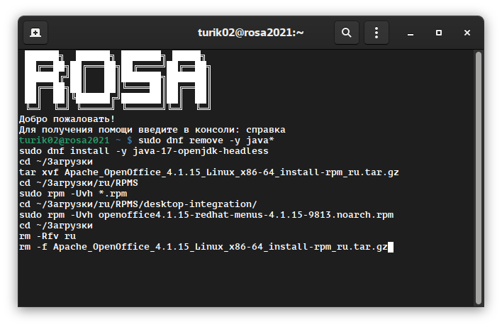Click the 'Добро пожаловать!' greeting line
This screenshot has width=502, height=327.
(x=67, y=119)
